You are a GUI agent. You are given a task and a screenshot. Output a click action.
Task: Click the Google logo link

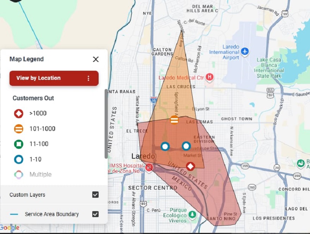click(10, 228)
